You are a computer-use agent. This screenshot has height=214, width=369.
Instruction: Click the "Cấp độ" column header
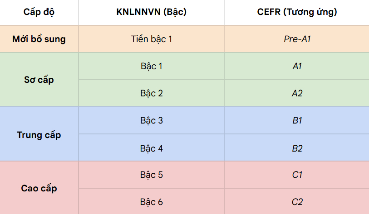pos(39,12)
